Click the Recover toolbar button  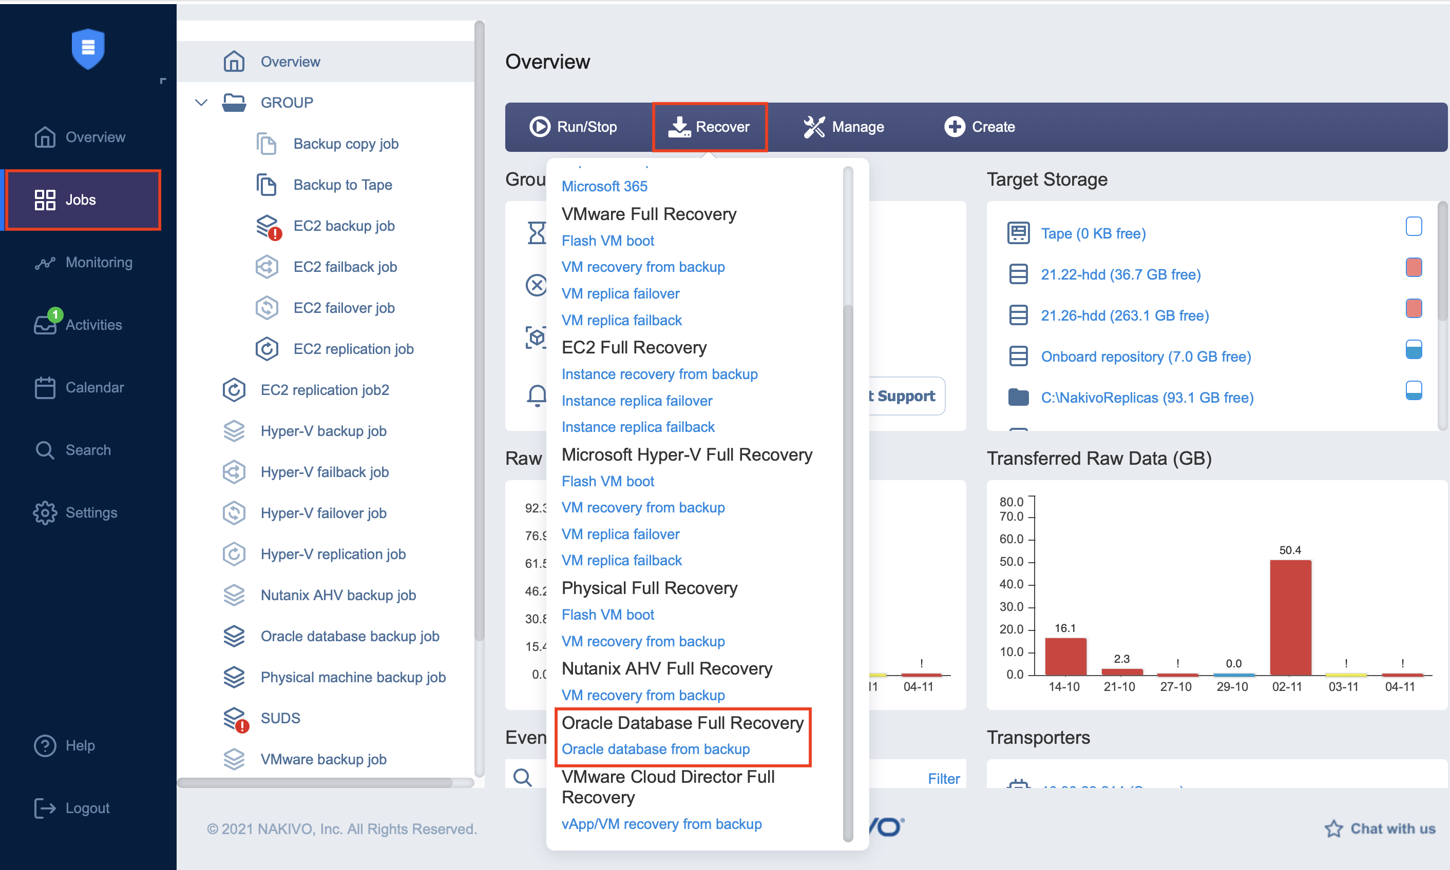(x=710, y=127)
